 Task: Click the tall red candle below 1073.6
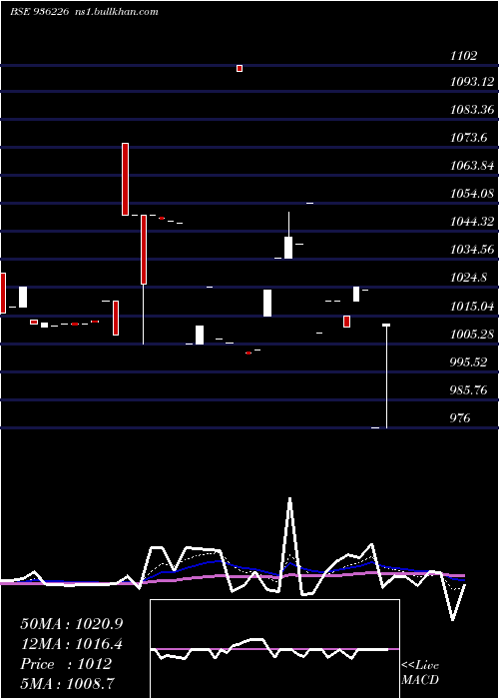[x=125, y=179]
